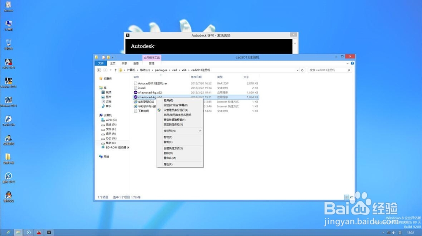Refresh the Explorer address bar
Image resolution: width=422 pixels, height=236 pixels.
(x=302, y=70)
